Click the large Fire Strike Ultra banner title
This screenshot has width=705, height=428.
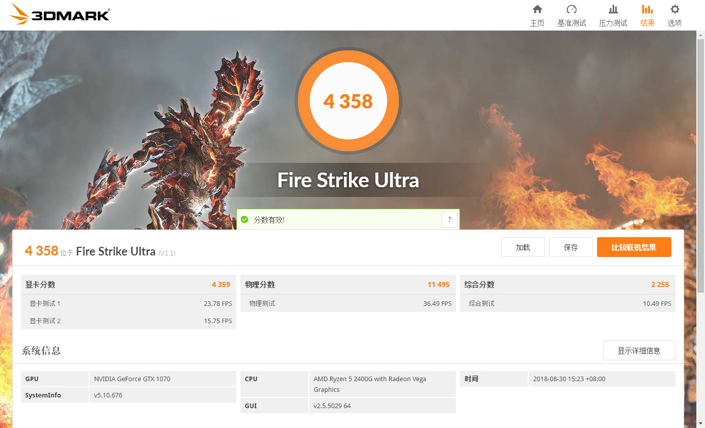(x=348, y=180)
